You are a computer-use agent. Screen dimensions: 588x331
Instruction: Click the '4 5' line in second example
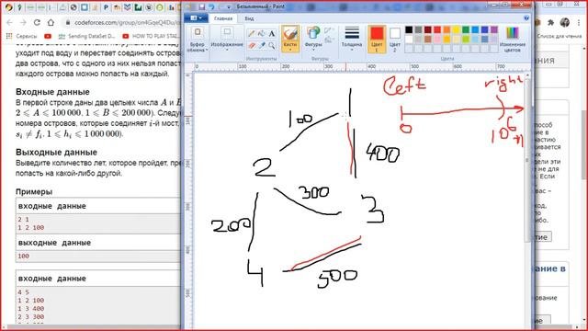pos(23,292)
